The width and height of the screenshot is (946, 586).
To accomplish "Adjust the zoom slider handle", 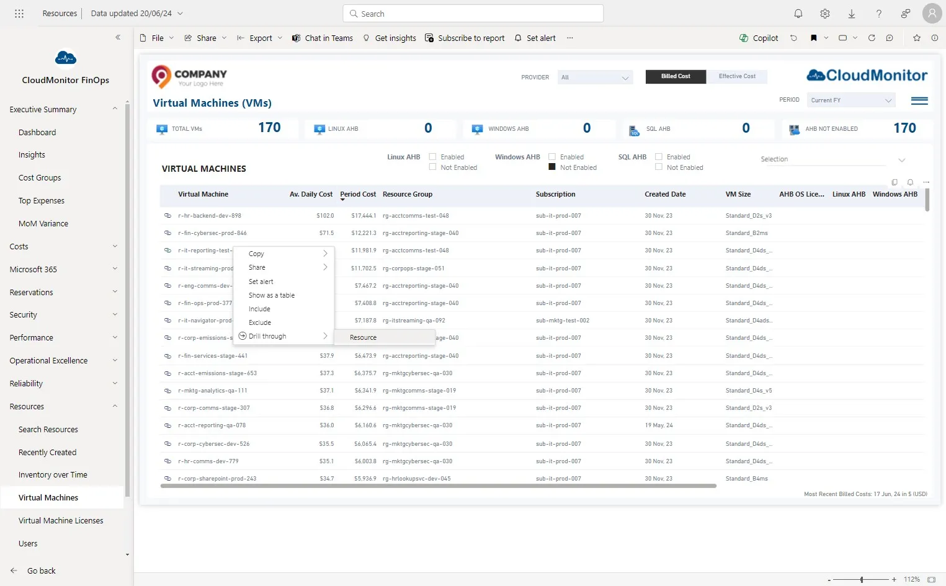I will (x=862, y=579).
